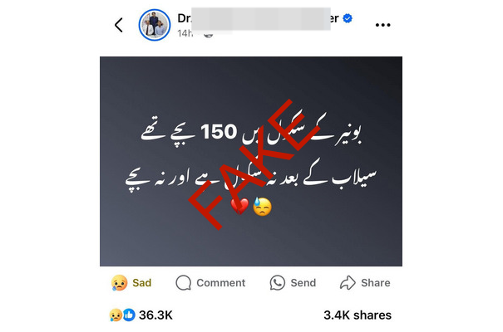The image size is (503, 332).
Task: Go back using the left chevron arrow
Action: pos(119,25)
